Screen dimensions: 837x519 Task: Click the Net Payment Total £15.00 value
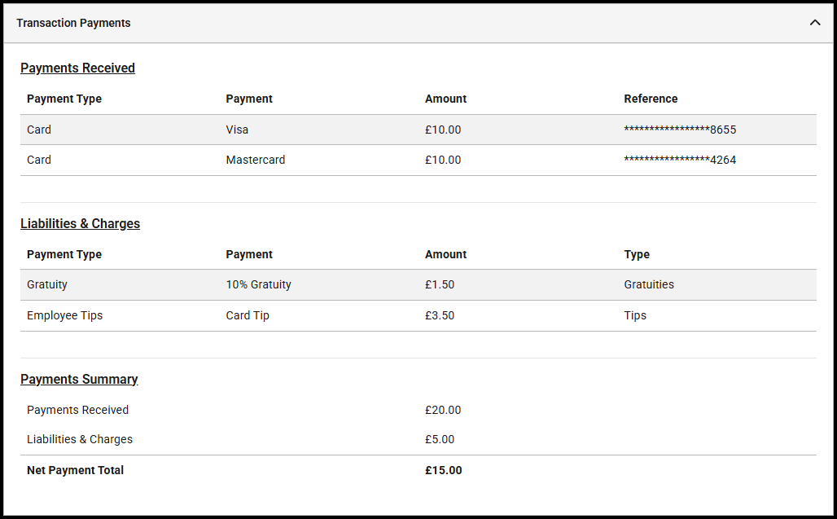443,470
